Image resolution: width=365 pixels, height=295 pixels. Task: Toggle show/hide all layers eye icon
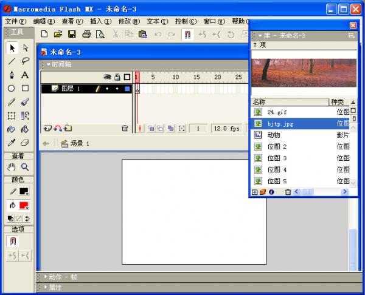point(107,77)
